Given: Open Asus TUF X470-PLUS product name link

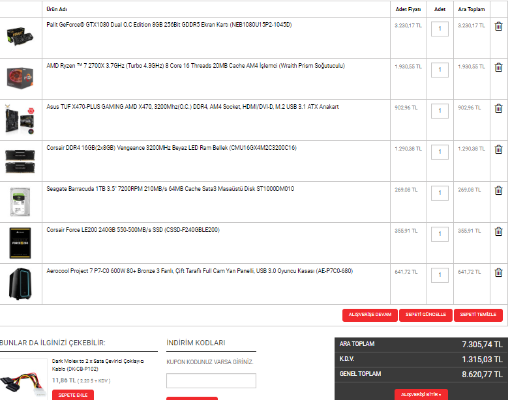Looking at the screenshot, I should point(192,107).
